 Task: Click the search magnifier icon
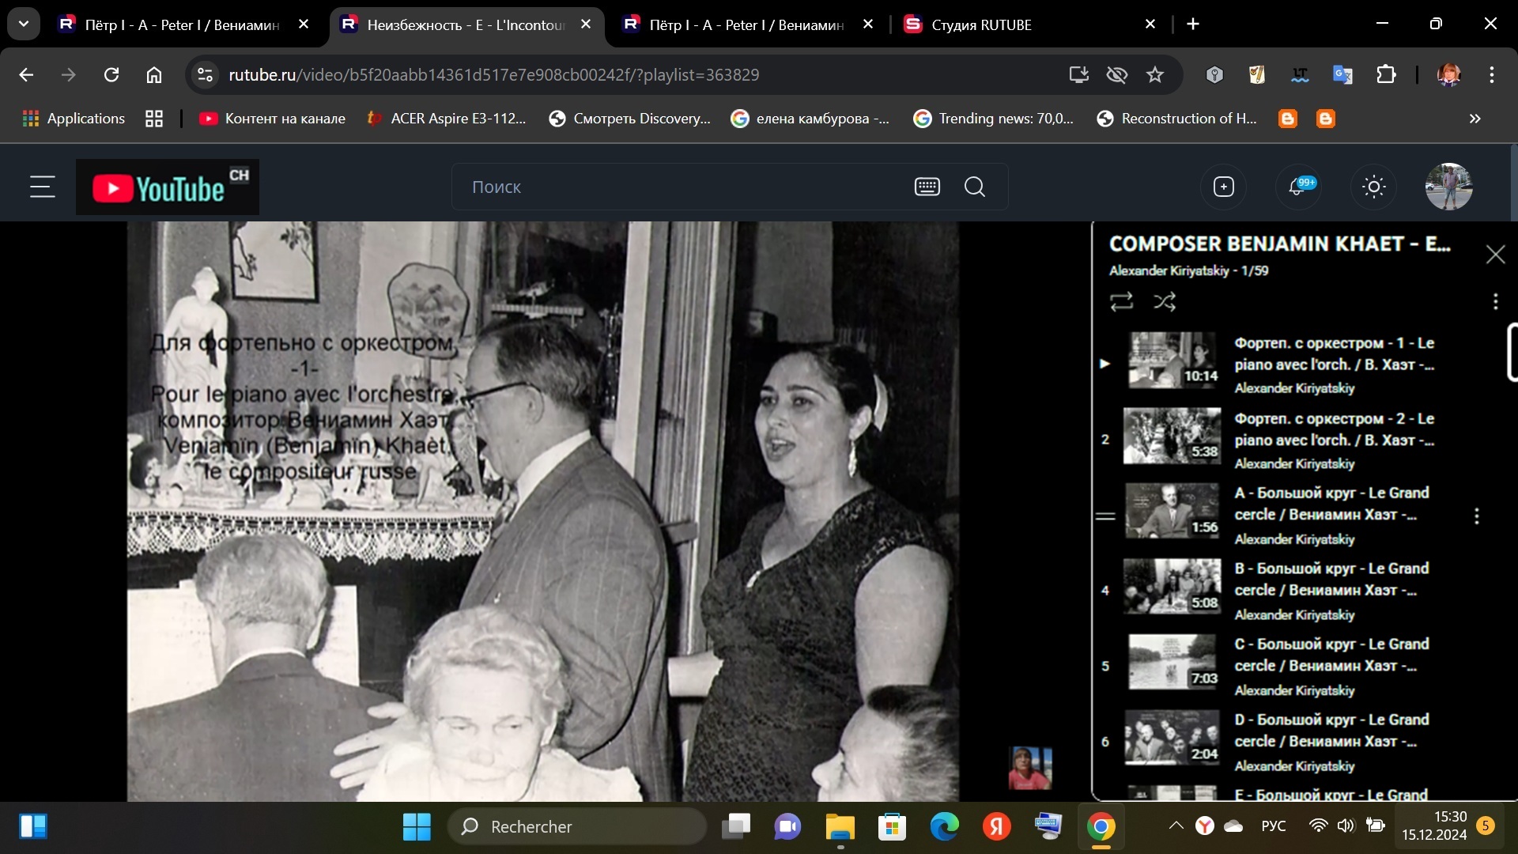(975, 187)
